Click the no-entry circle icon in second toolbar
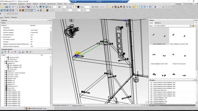This screenshot has height=111, width=198. coord(41,10)
